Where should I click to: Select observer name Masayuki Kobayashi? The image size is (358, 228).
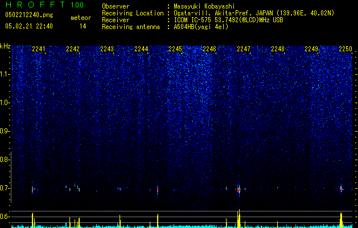pyautogui.click(x=204, y=6)
